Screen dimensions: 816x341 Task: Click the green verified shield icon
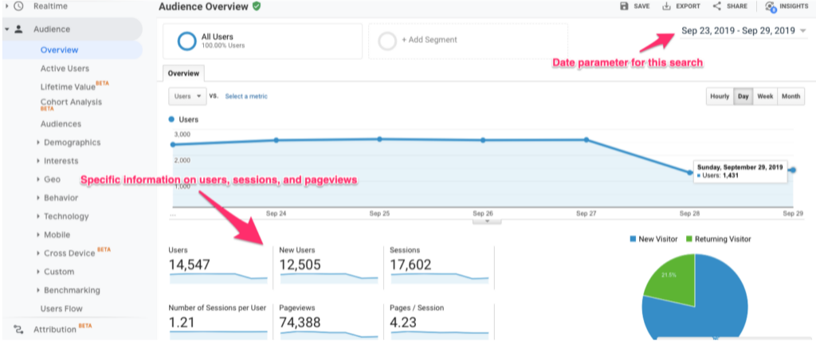point(256,6)
